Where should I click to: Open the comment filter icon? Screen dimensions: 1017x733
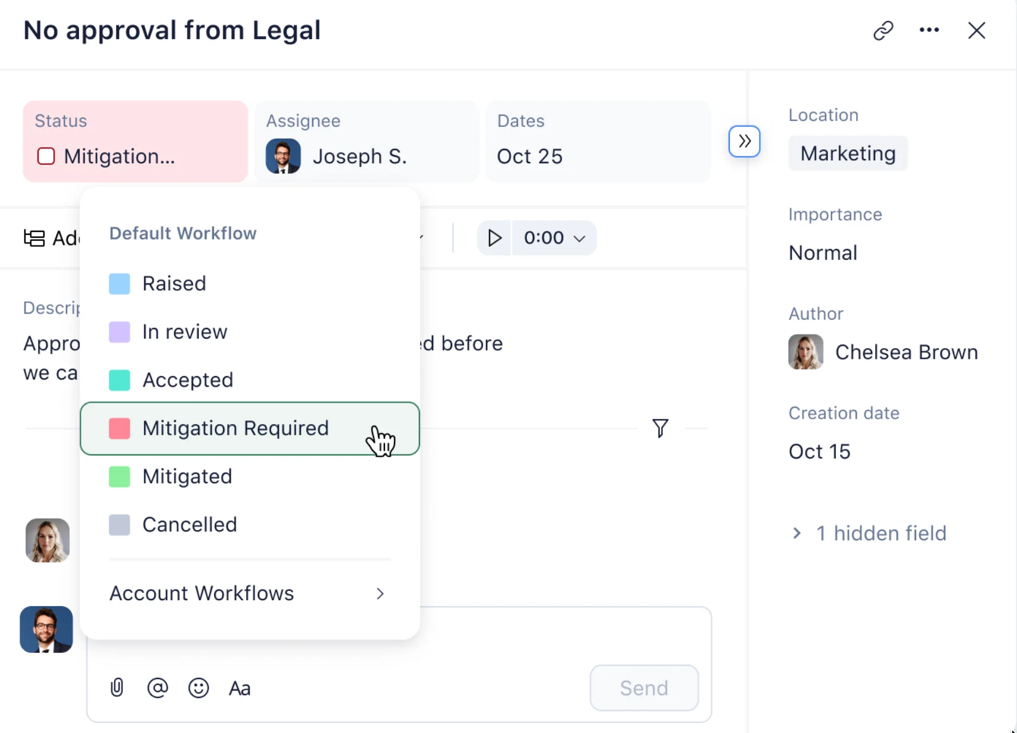[660, 428]
